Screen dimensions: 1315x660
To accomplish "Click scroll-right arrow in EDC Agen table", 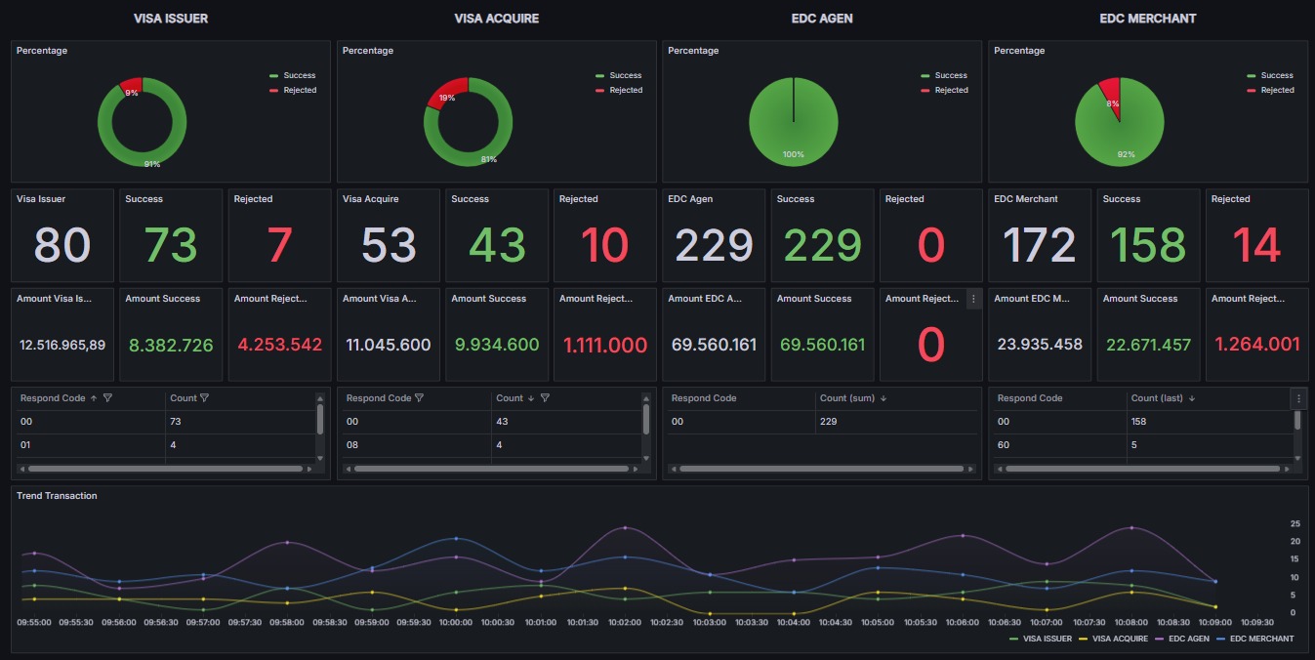I will [972, 469].
